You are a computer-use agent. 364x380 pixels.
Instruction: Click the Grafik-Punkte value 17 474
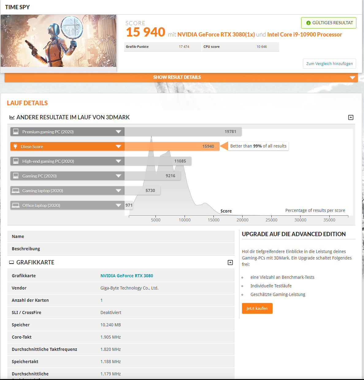184,47
